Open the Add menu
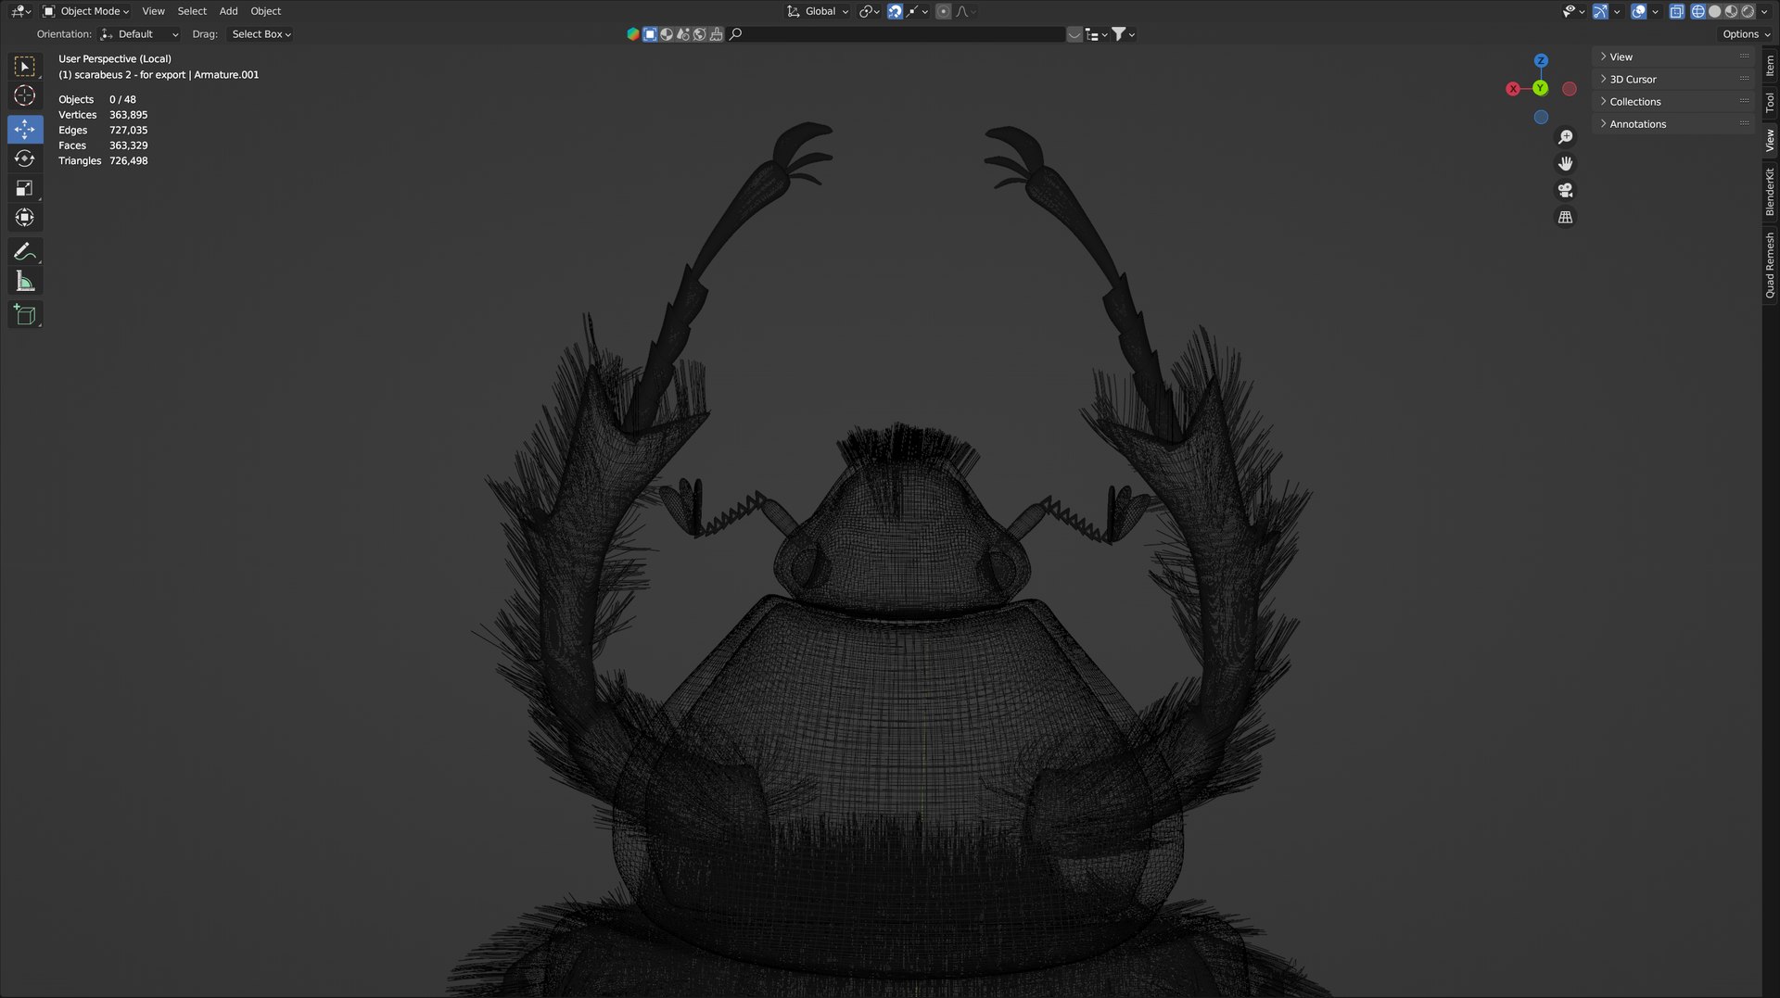The height and width of the screenshot is (998, 1780). pos(228,11)
